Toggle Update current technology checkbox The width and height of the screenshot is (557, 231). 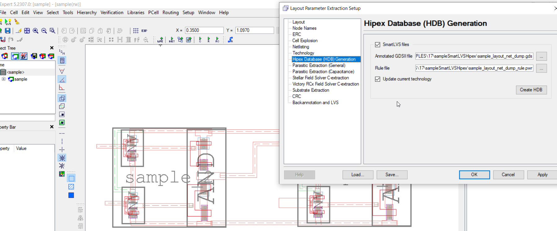pyautogui.click(x=377, y=79)
